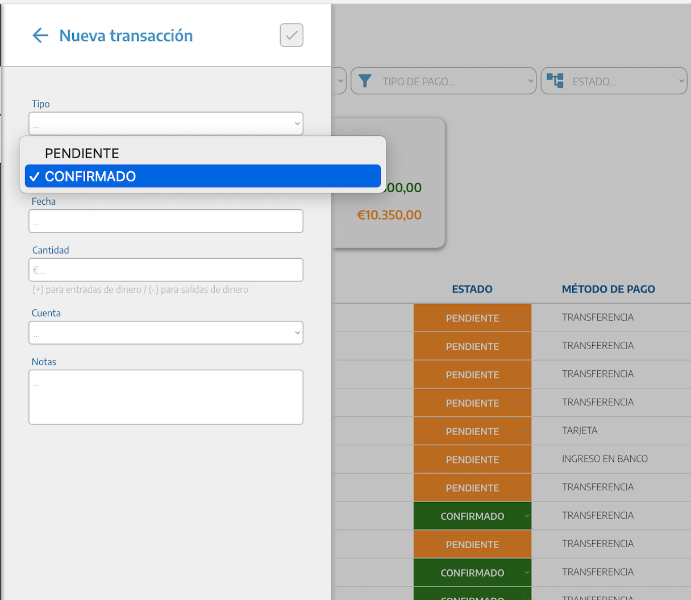Click the first green CONFIRMADO status cell
Screen dimensions: 691x600
click(x=472, y=516)
